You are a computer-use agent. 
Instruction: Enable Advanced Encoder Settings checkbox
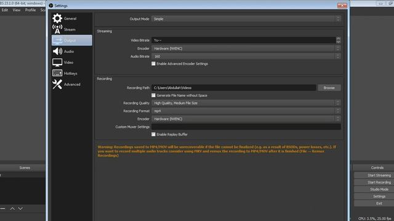[x=153, y=64]
